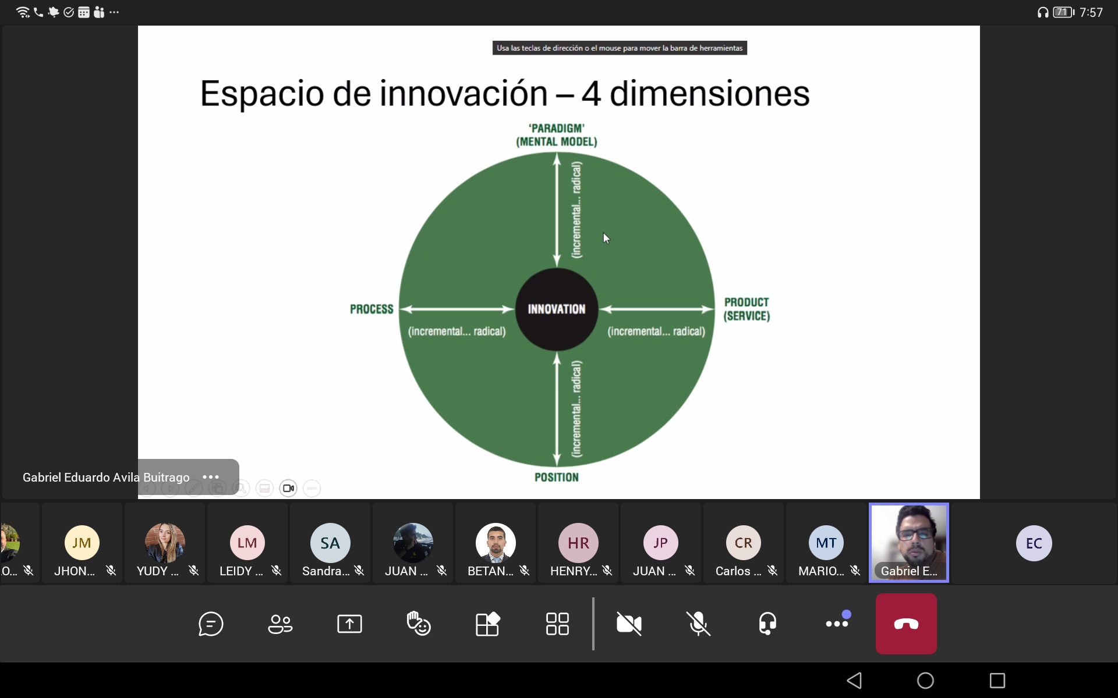This screenshot has height=698, width=1118.
Task: Open more actions menu in toolbar
Action: 837,624
